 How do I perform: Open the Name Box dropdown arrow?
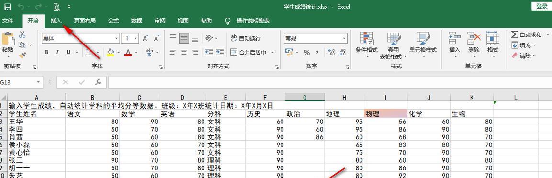(x=38, y=82)
